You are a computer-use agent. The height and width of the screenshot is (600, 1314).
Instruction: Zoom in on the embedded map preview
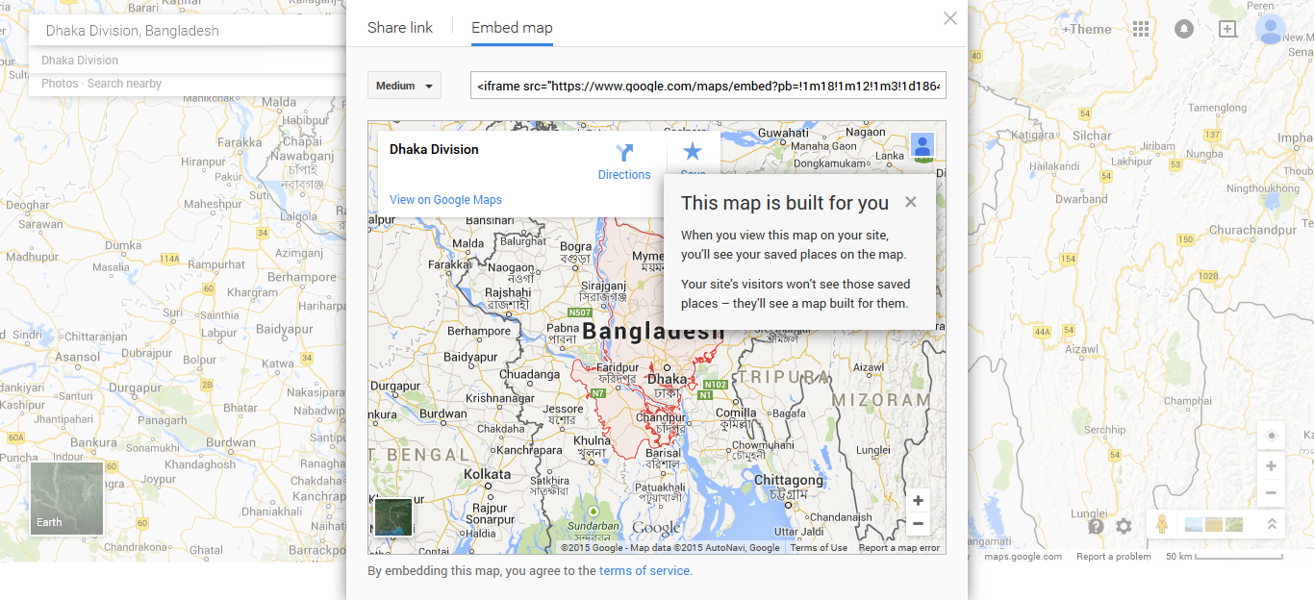[918, 501]
